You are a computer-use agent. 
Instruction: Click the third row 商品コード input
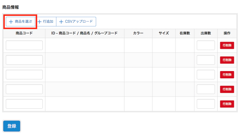point(24,74)
